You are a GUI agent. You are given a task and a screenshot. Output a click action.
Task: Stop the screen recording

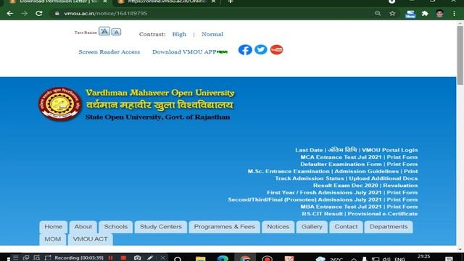tap(123, 258)
